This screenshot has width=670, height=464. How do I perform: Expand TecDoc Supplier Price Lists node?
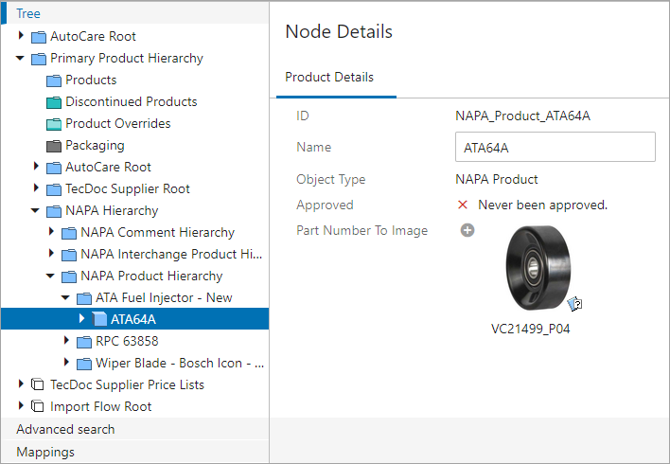[21, 384]
